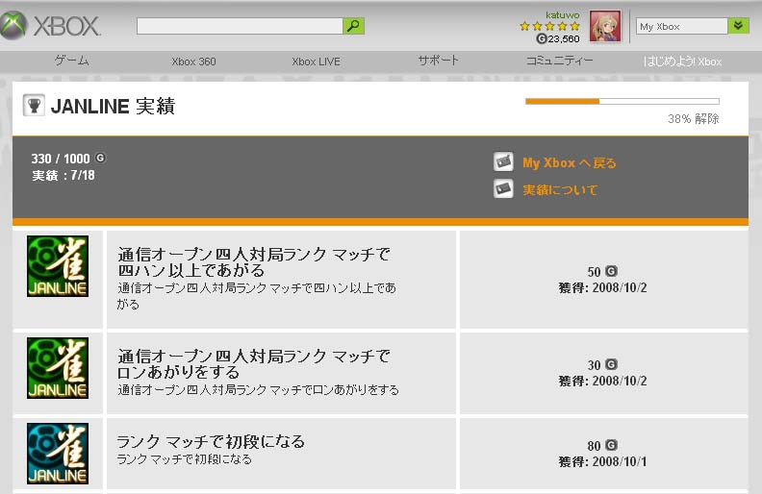Click the Xbox logo
762x494 pixels.
tap(51, 25)
